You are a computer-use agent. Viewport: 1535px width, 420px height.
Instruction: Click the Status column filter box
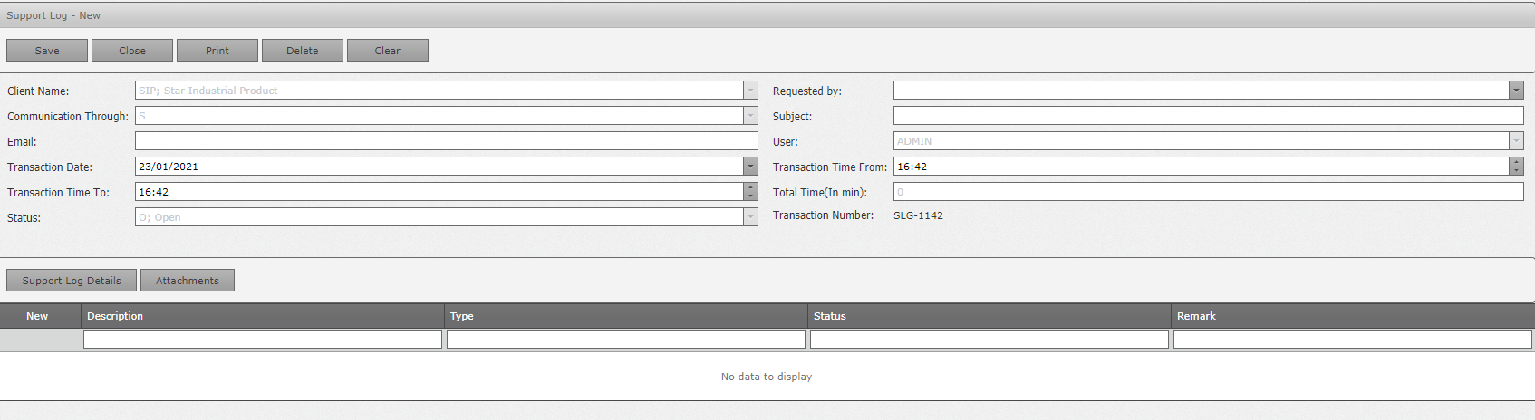[990, 339]
